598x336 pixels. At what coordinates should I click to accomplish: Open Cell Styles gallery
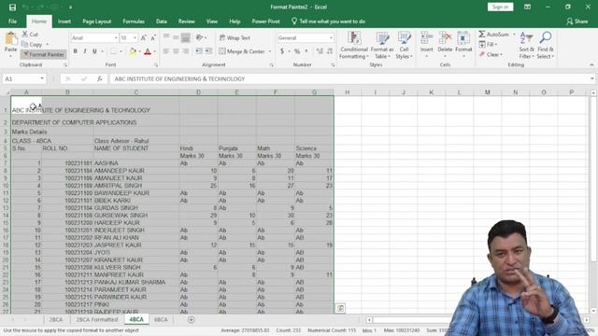pos(404,45)
